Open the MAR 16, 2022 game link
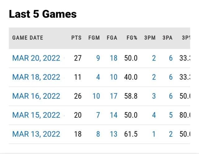 (36, 96)
